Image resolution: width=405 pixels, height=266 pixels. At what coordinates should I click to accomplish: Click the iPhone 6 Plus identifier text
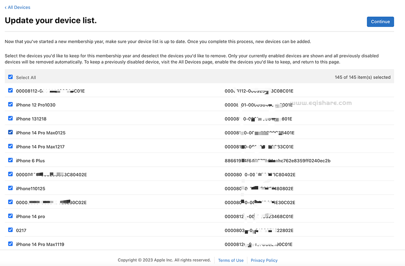(x=277, y=161)
